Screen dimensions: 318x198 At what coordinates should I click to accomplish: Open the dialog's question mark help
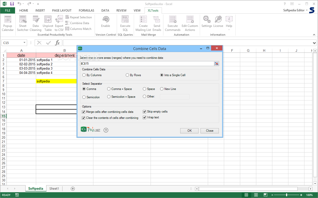[x=106, y=130]
